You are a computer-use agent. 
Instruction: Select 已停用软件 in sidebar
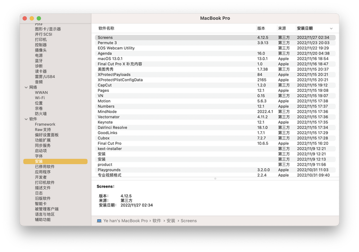pos(45,167)
